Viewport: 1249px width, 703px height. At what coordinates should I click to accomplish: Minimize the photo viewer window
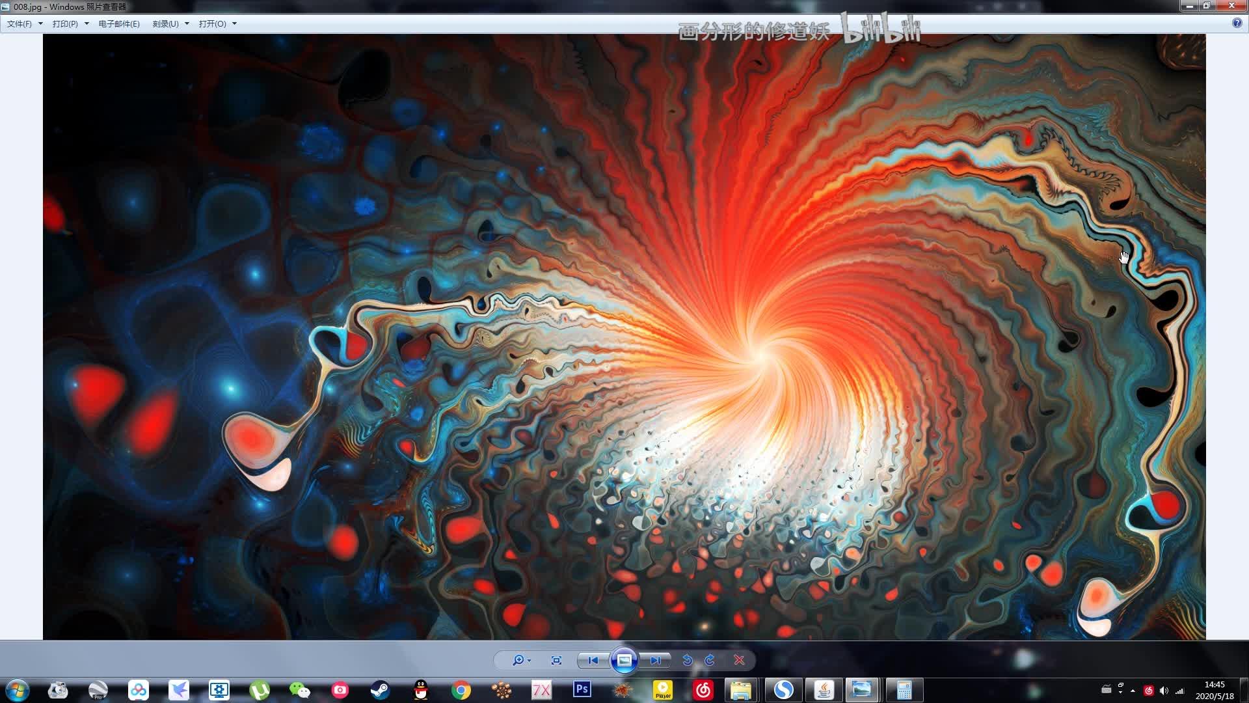[1189, 6]
